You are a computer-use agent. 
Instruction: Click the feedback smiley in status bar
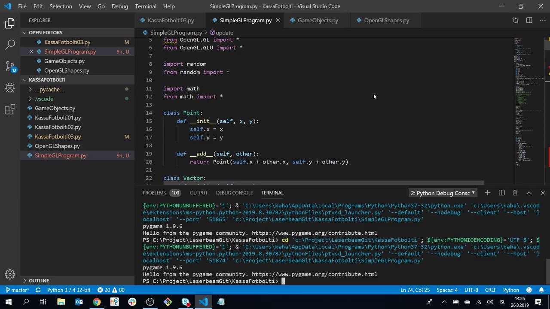coord(529,290)
